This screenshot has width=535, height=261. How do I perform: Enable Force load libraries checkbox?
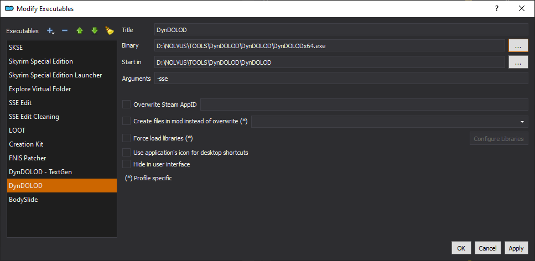coord(127,138)
